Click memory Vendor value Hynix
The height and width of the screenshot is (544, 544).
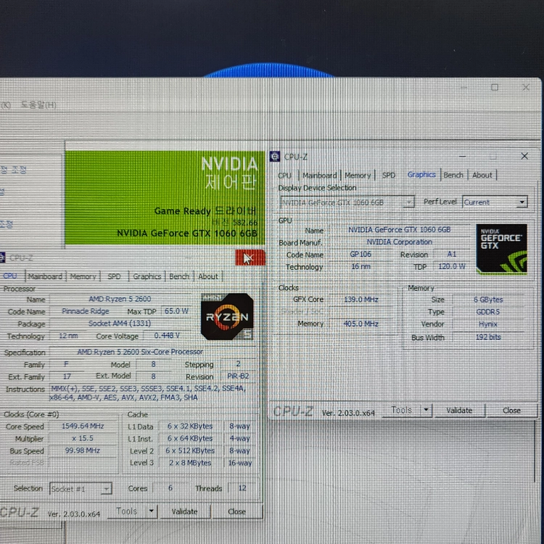coord(488,324)
